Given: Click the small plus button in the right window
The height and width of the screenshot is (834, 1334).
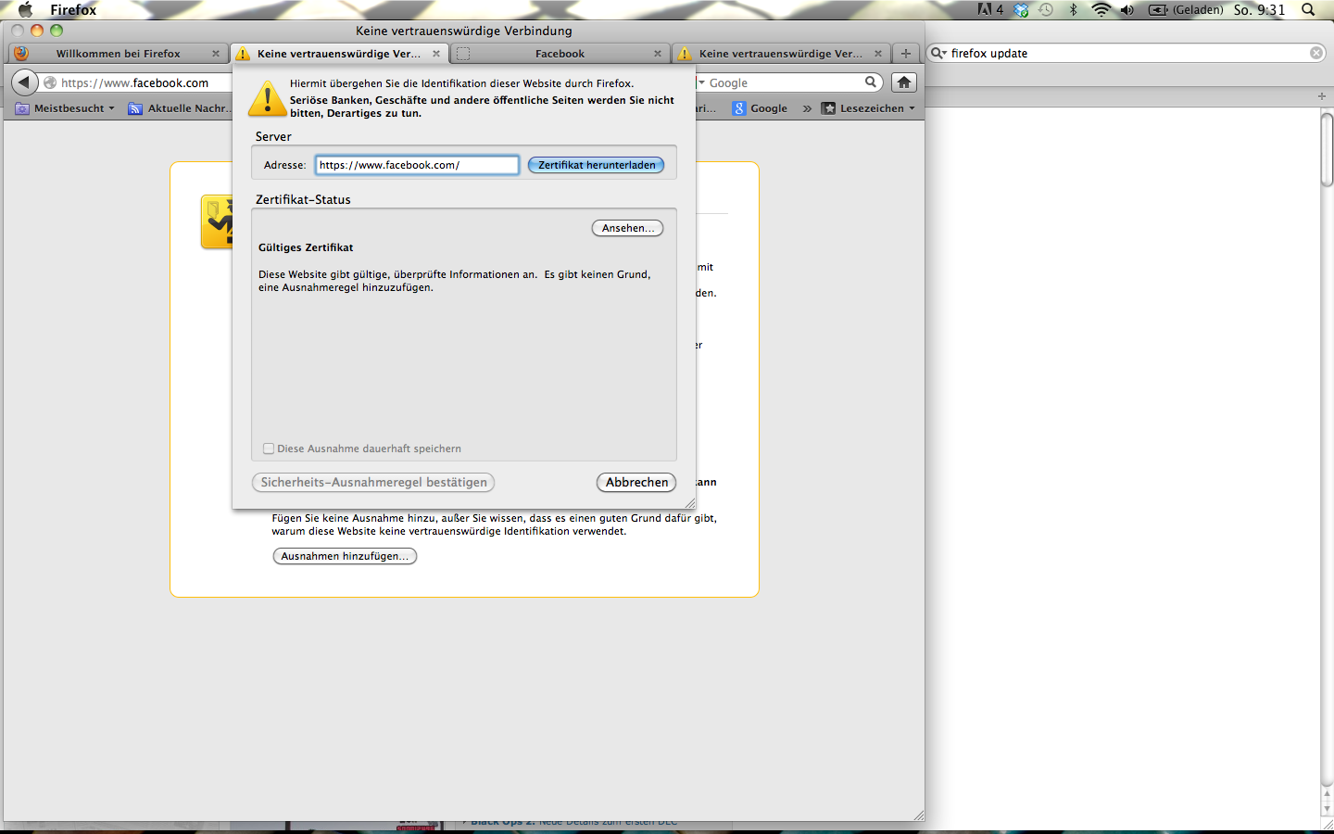Looking at the screenshot, I should point(1322,96).
